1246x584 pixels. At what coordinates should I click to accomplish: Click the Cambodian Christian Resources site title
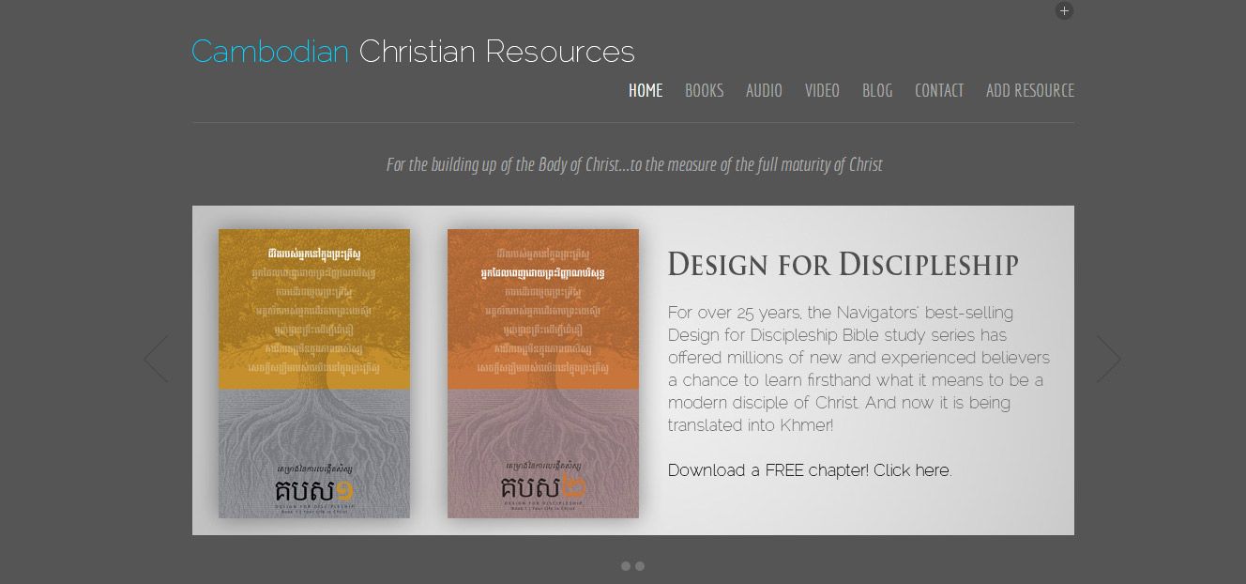coord(413,52)
